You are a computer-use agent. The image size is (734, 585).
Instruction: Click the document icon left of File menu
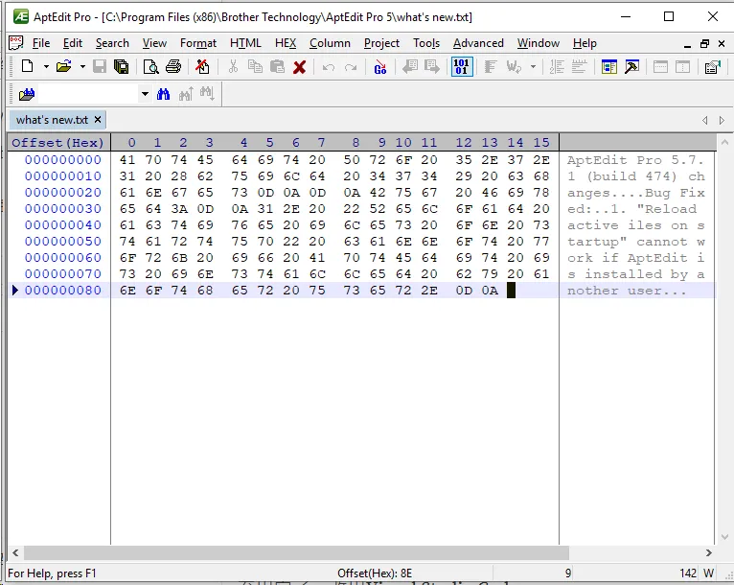(x=16, y=43)
